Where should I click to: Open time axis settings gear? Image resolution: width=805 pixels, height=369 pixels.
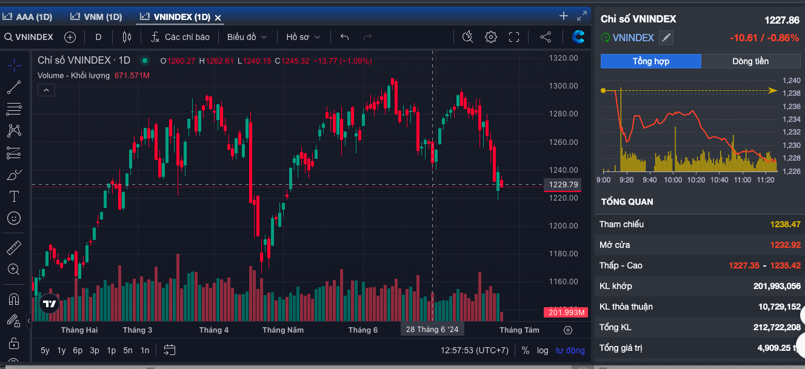pos(568,330)
